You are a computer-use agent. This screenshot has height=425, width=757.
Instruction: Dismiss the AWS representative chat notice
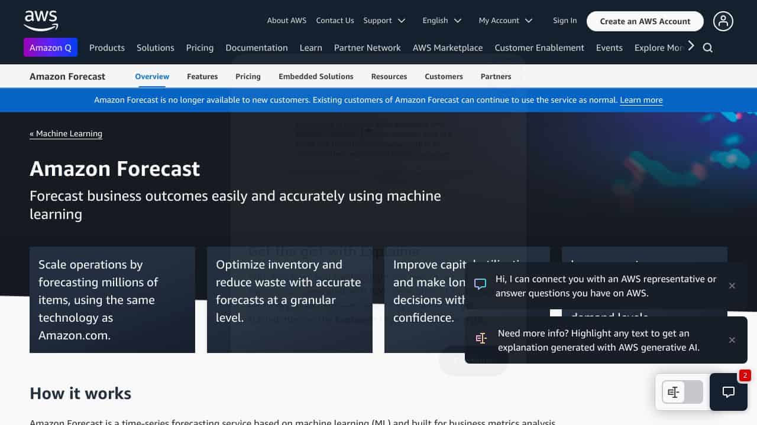732,286
